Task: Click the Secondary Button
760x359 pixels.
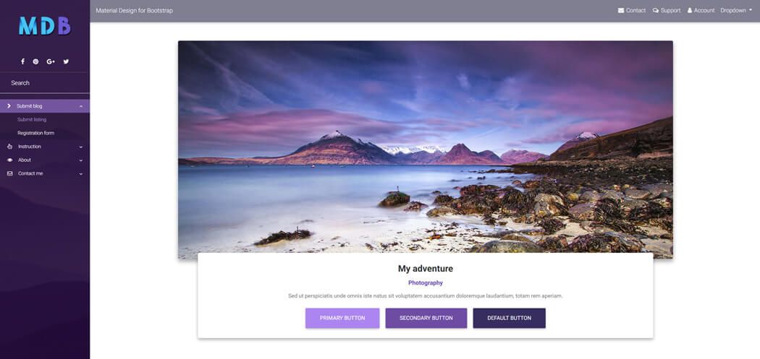Action: tap(426, 319)
